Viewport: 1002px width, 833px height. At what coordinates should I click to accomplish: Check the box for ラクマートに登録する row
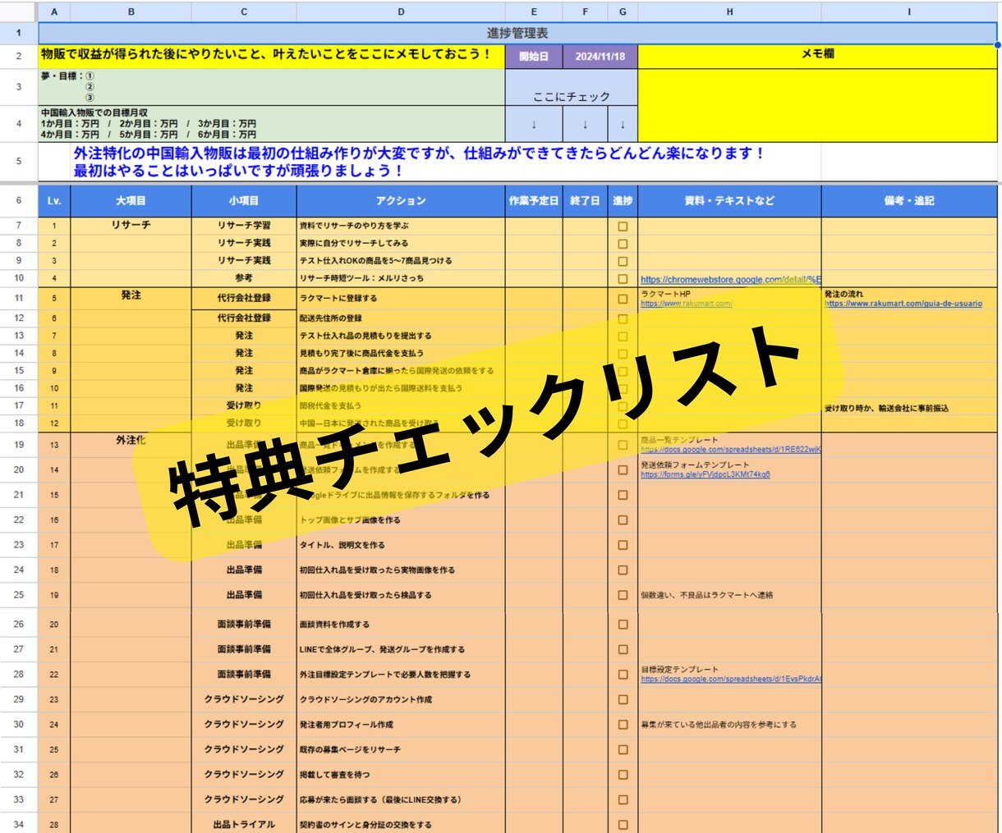pyautogui.click(x=623, y=299)
